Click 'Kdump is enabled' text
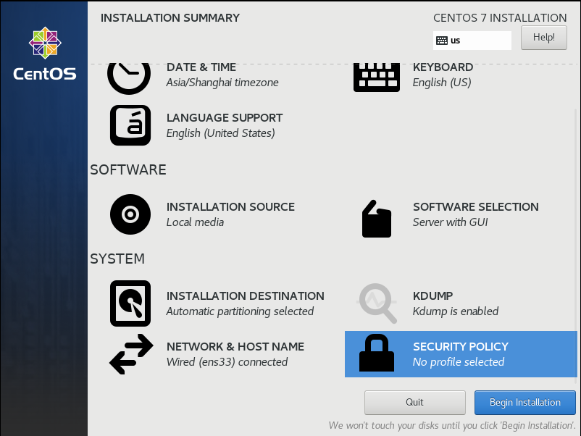The width and height of the screenshot is (581, 436). point(456,311)
